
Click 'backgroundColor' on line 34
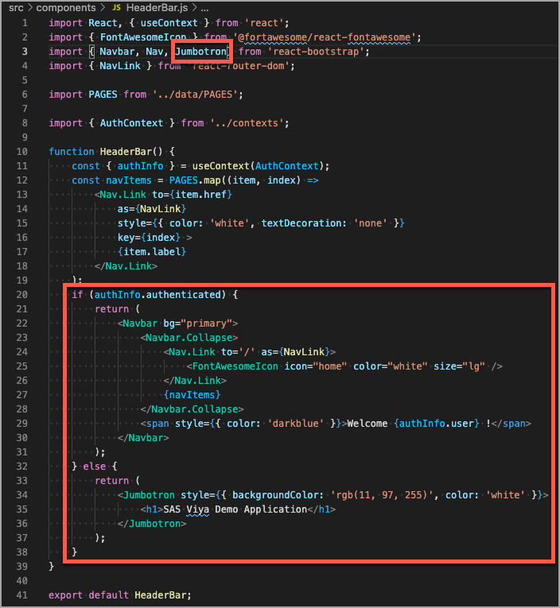(275, 495)
